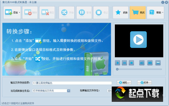The image size is (169, 106).
Task: Click the small play button under preview
Action: coord(118,63)
